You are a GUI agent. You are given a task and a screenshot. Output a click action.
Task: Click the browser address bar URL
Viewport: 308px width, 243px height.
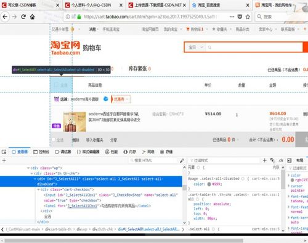pyautogui.click(x=150, y=17)
